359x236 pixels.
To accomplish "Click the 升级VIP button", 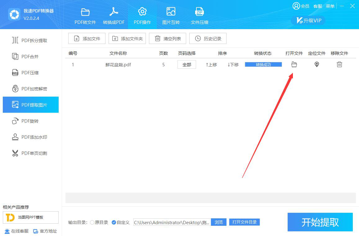I will pos(309,20).
